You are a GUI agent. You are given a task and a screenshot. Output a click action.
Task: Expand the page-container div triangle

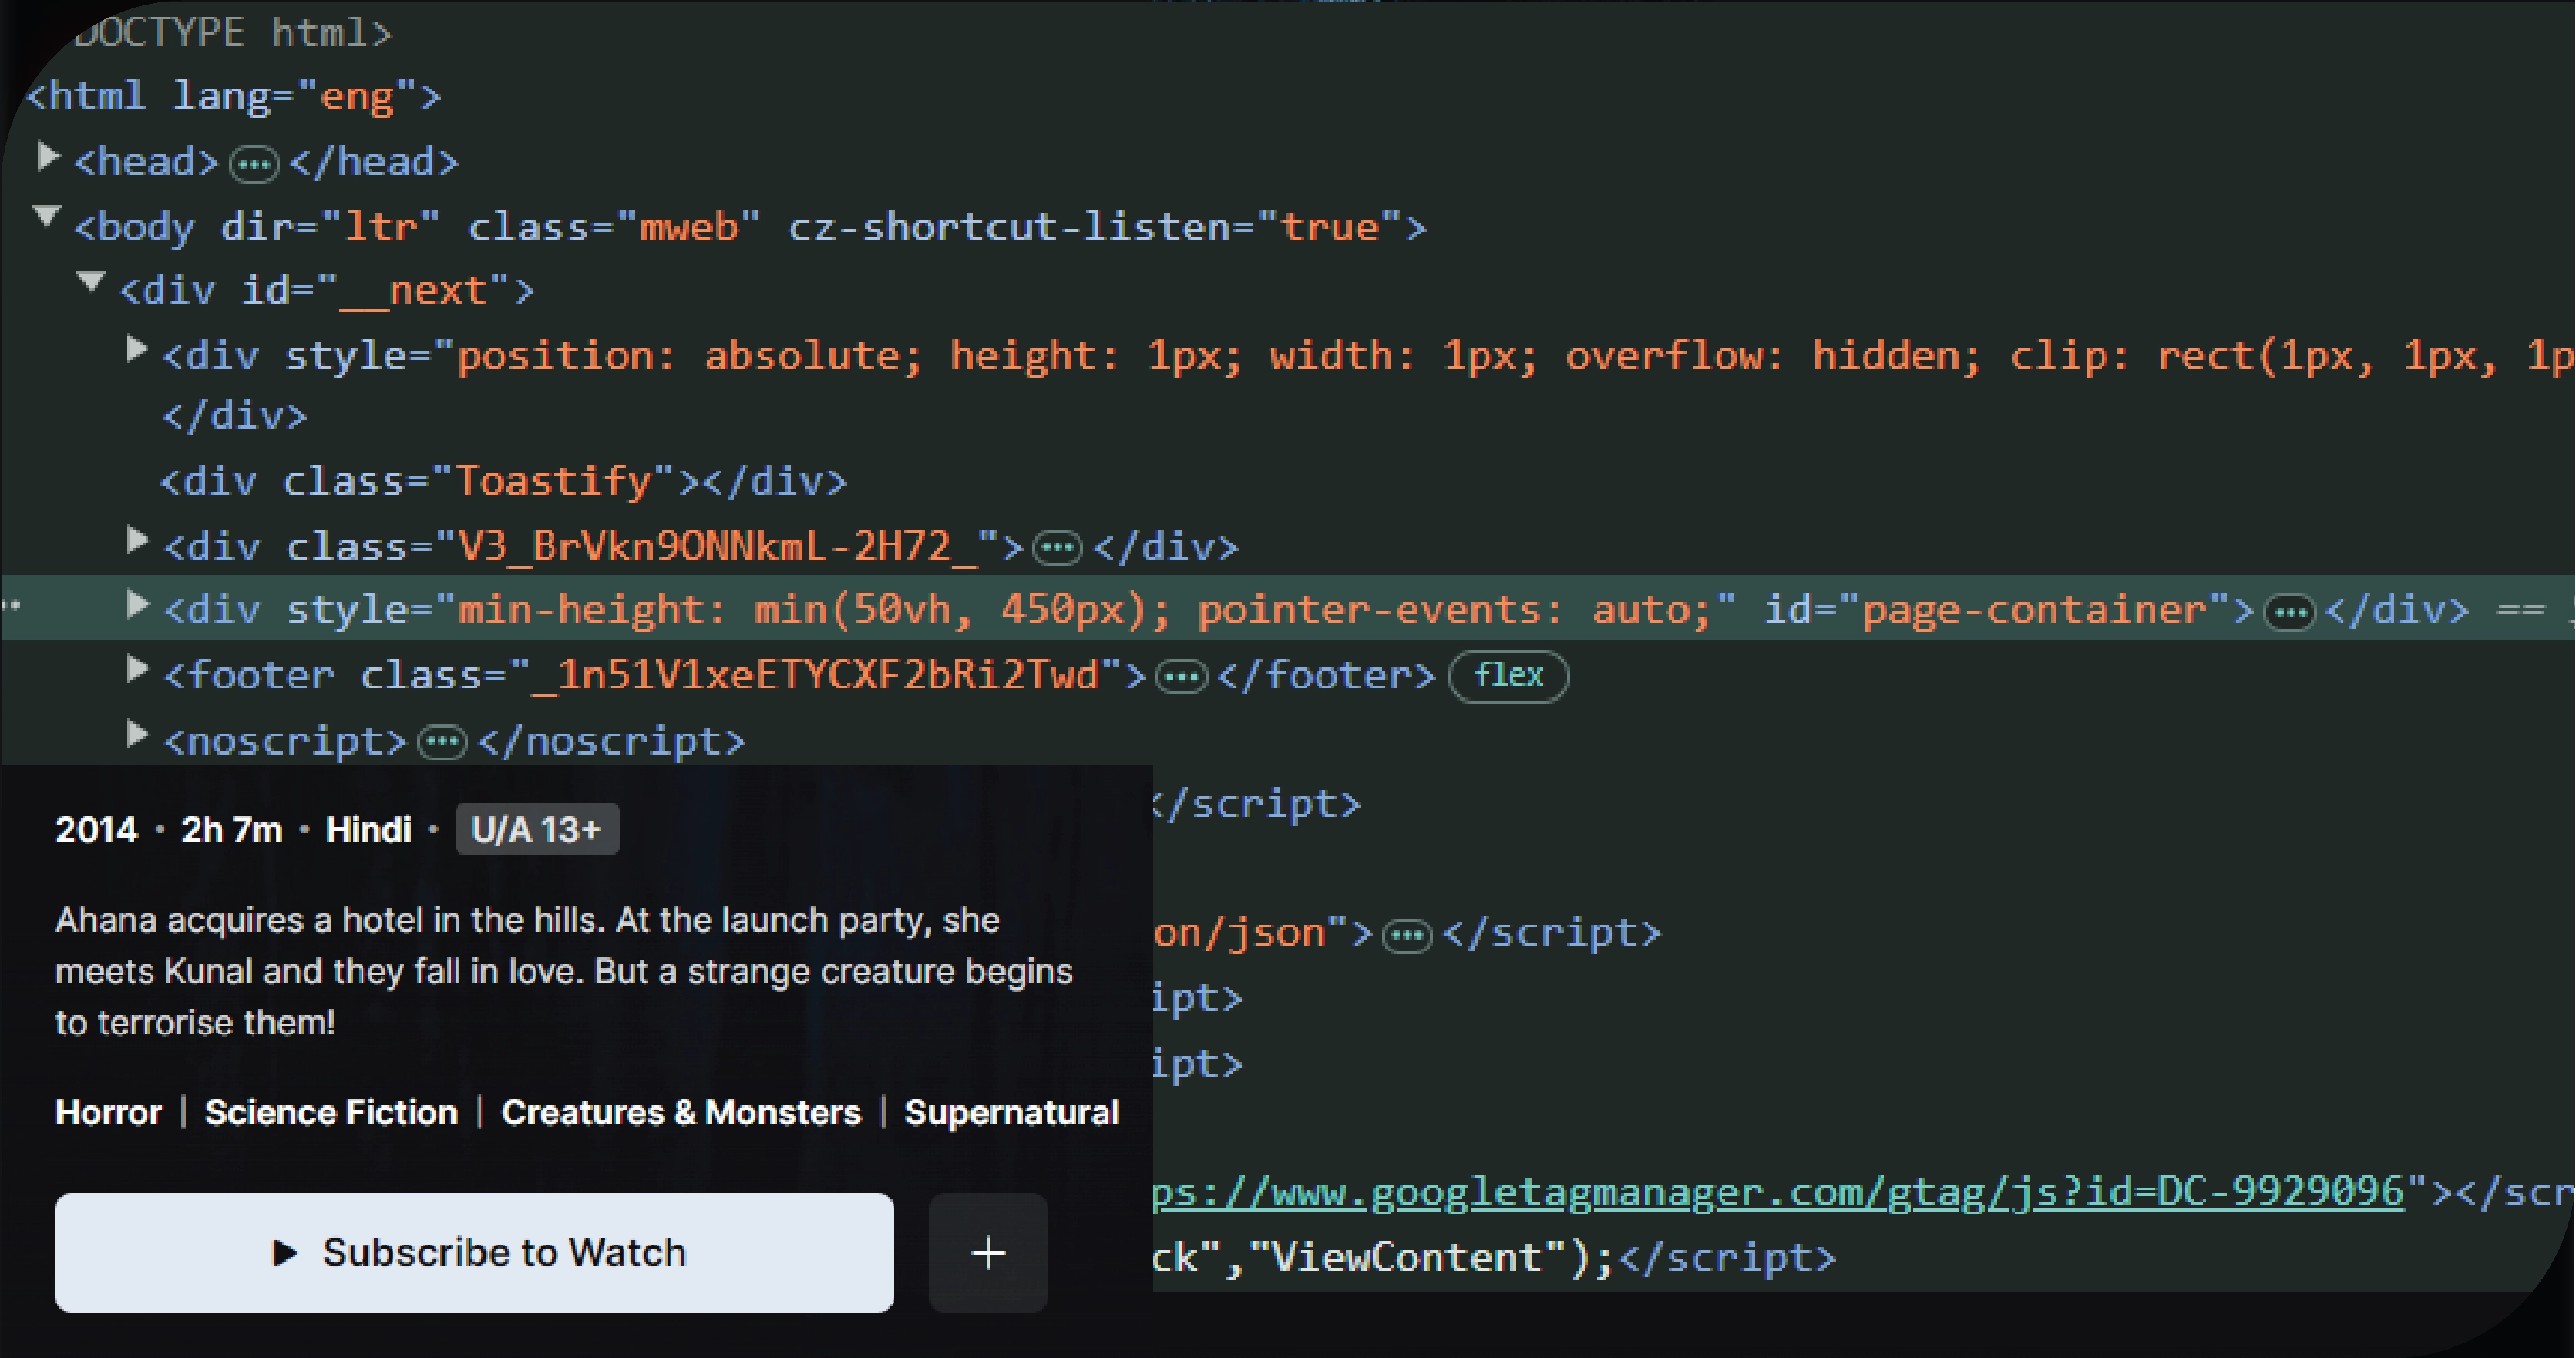click(x=137, y=604)
